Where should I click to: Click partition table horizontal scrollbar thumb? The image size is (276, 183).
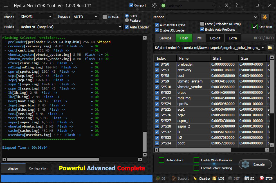click(x=195, y=150)
